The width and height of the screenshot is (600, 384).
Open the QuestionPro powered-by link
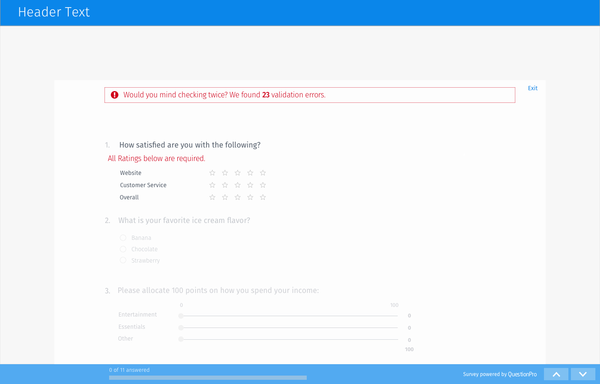(x=522, y=374)
